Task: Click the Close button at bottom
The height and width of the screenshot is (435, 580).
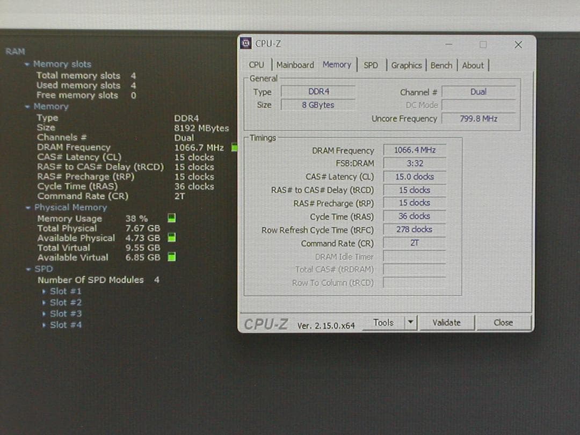Action: pos(503,323)
